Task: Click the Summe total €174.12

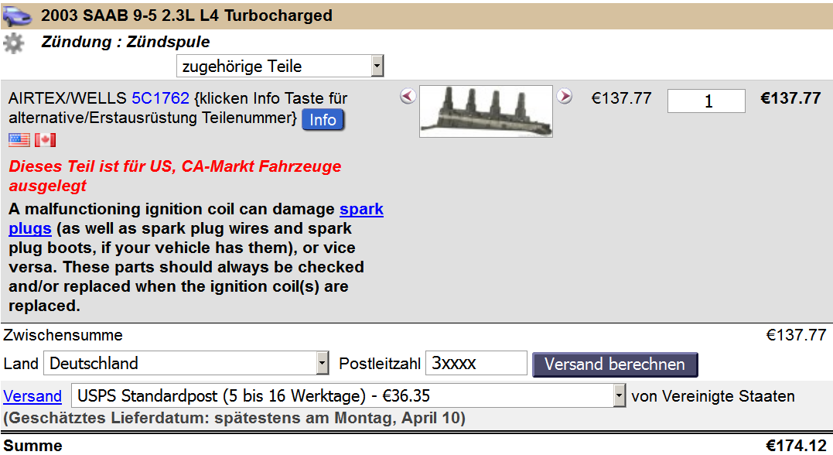Action: [797, 446]
